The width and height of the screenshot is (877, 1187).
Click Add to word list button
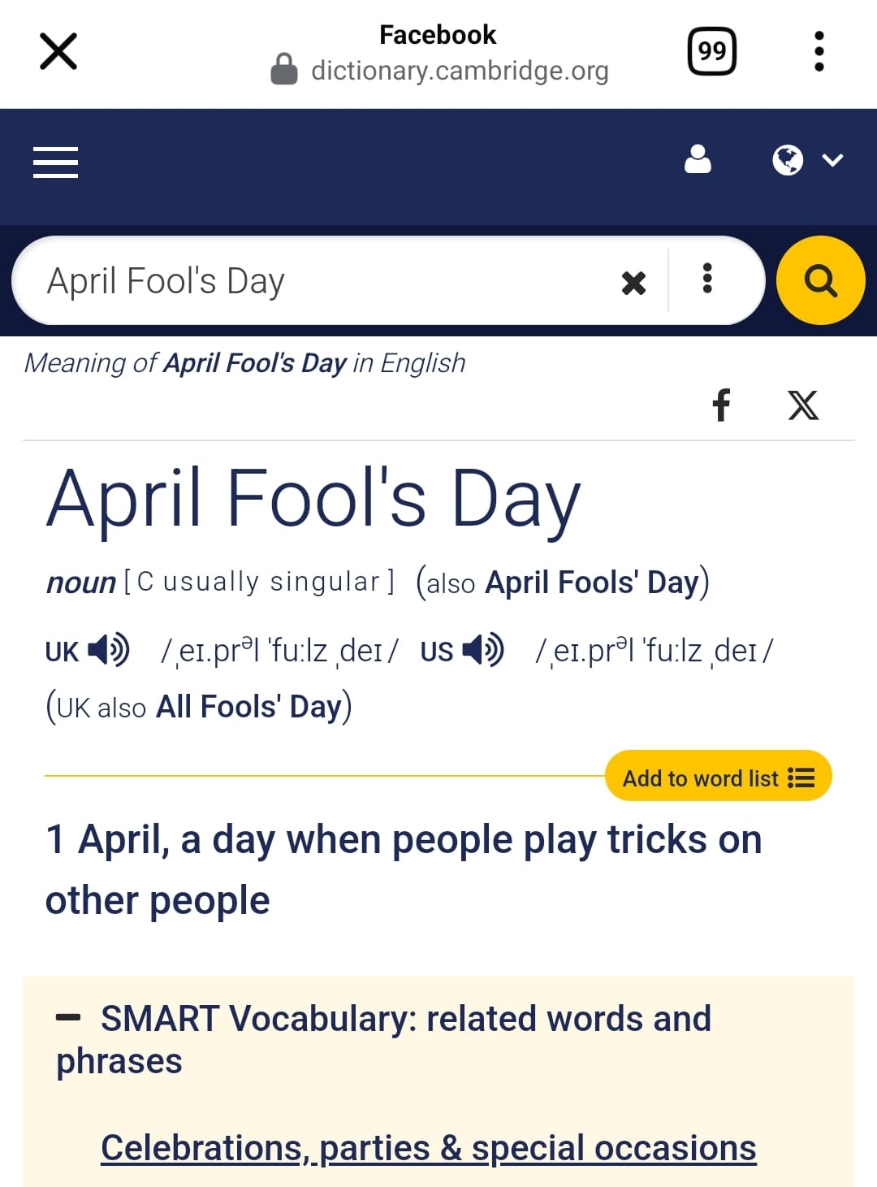[x=718, y=777]
